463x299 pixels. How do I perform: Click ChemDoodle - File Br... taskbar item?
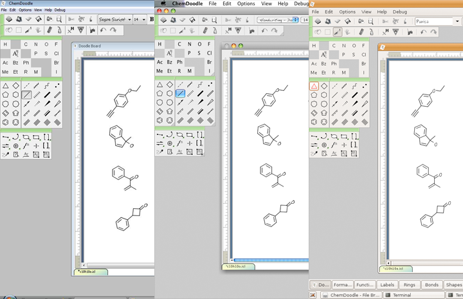click(x=351, y=295)
